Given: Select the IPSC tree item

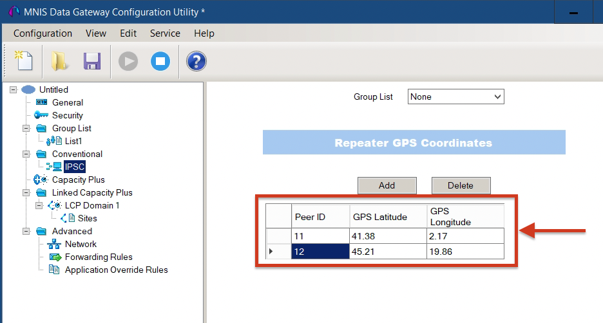Looking at the screenshot, I should 75,167.
